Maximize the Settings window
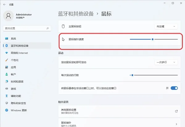The height and width of the screenshot is (127, 185). point(173,3)
